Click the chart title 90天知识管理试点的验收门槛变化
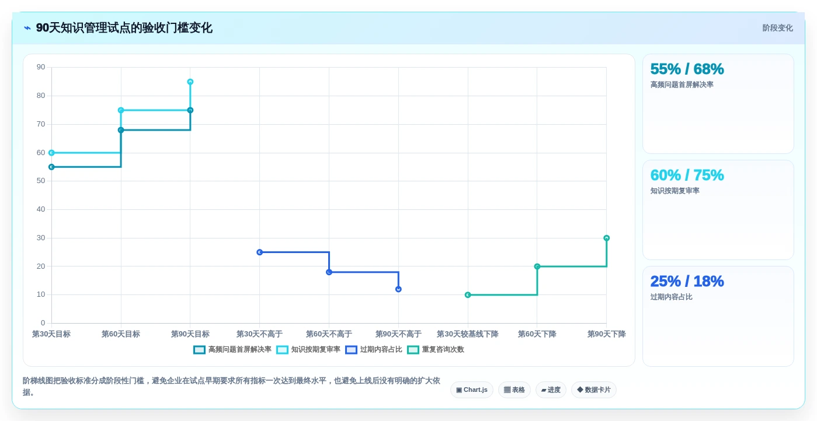 tap(124, 28)
